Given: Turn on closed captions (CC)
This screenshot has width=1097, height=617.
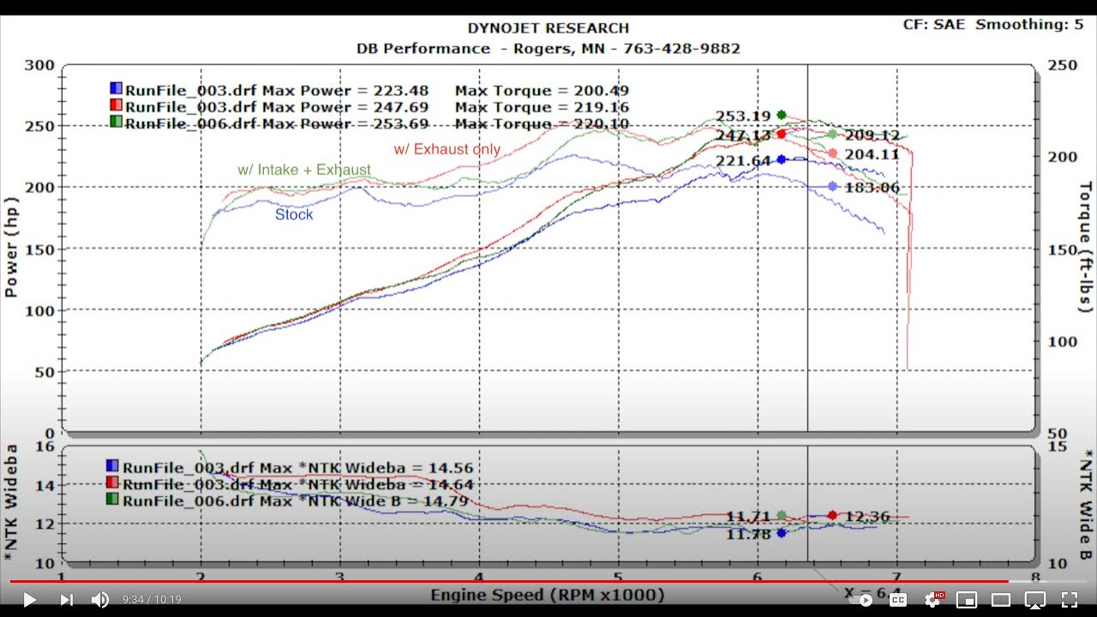Looking at the screenshot, I should (x=898, y=600).
